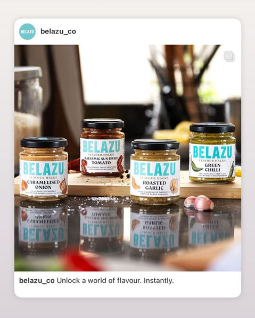This screenshot has height=318, width=255.
Task: Select the Balsamic Sun Dried Tomato jar
Action: click(102, 147)
